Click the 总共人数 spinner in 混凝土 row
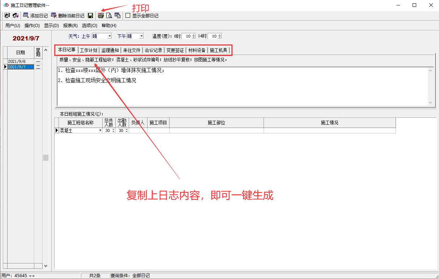Screen dimensions: 439x279 pos(114,130)
